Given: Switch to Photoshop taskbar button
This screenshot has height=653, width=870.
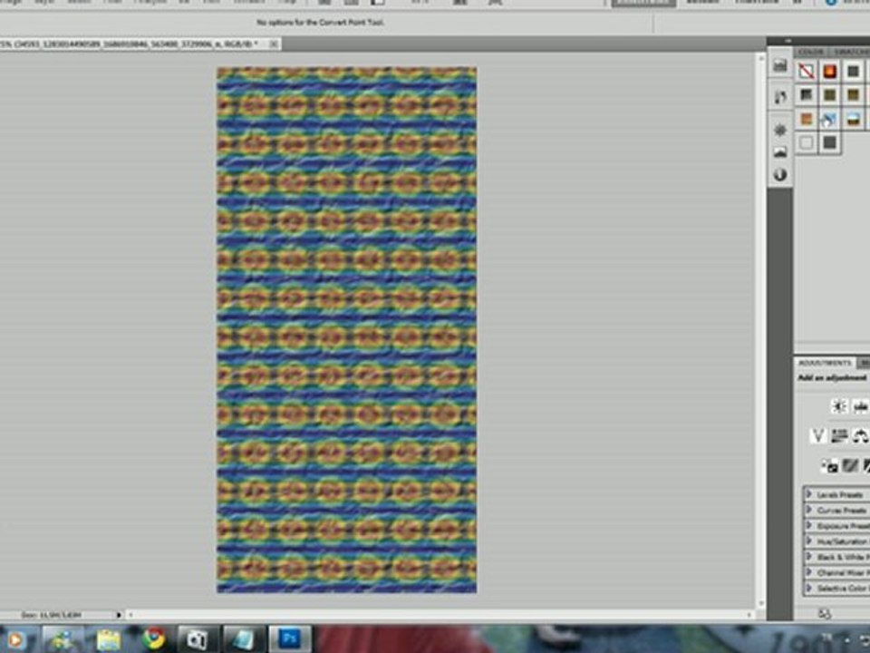Looking at the screenshot, I should tap(290, 638).
